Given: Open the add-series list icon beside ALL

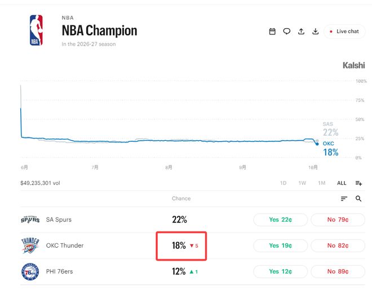Looking at the screenshot, I should 358,183.
